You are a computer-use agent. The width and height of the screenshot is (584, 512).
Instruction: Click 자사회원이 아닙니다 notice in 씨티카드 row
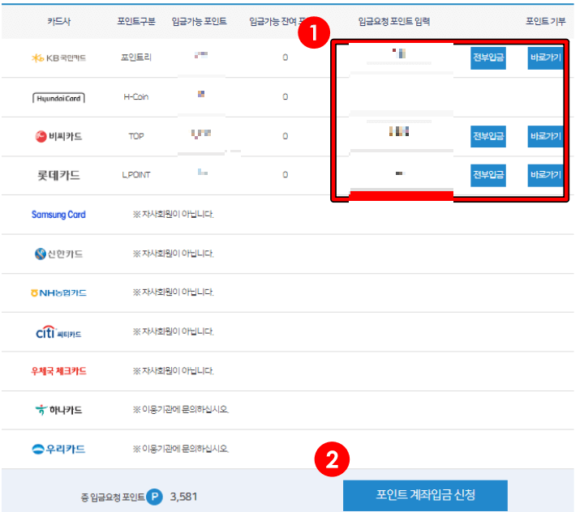click(174, 331)
